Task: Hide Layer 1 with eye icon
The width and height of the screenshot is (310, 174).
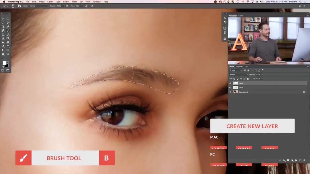Action: [230, 88]
